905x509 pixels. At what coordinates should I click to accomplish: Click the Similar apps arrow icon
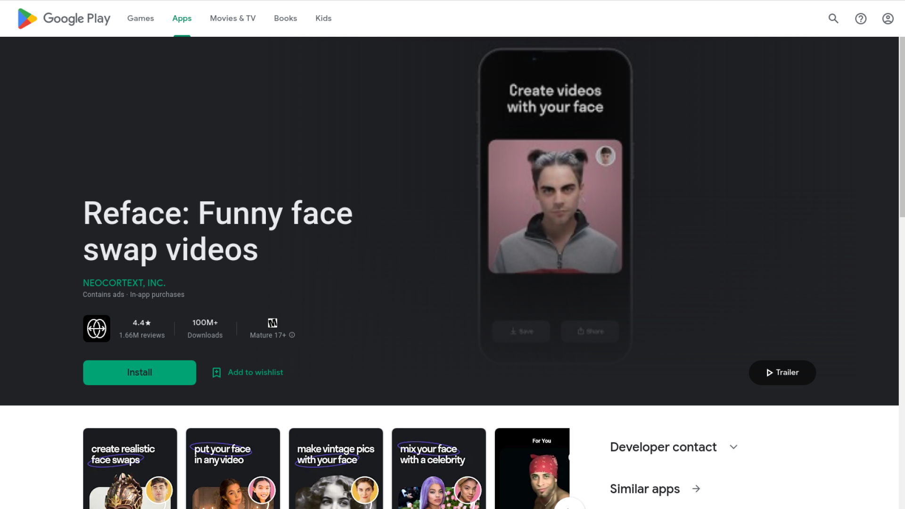point(696,489)
